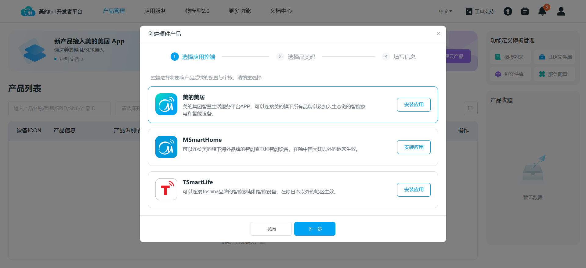586x268 pixels.
Task: Open the 更多功能 menu
Action: point(240,11)
